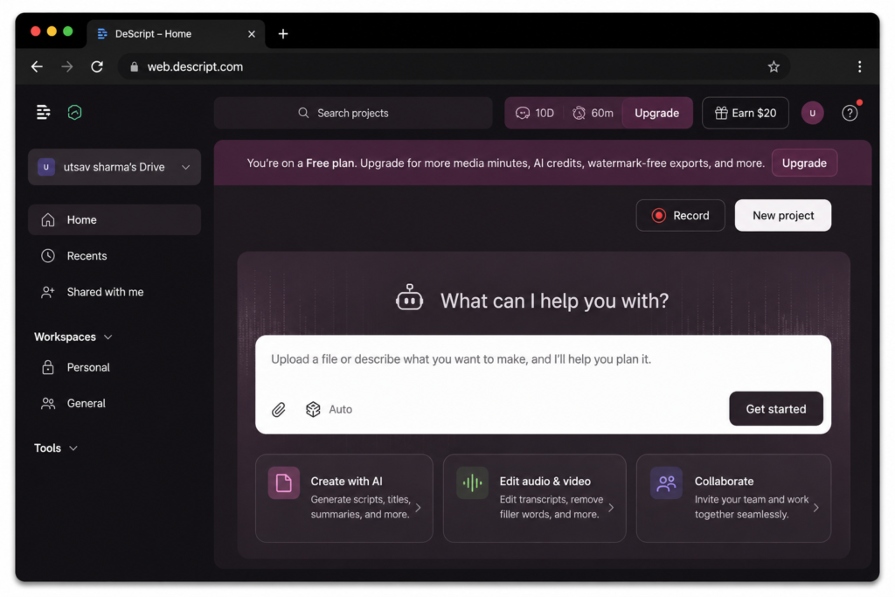This screenshot has width=895, height=597.
Task: Click the Collaborate card chevron arrow
Action: click(x=816, y=507)
